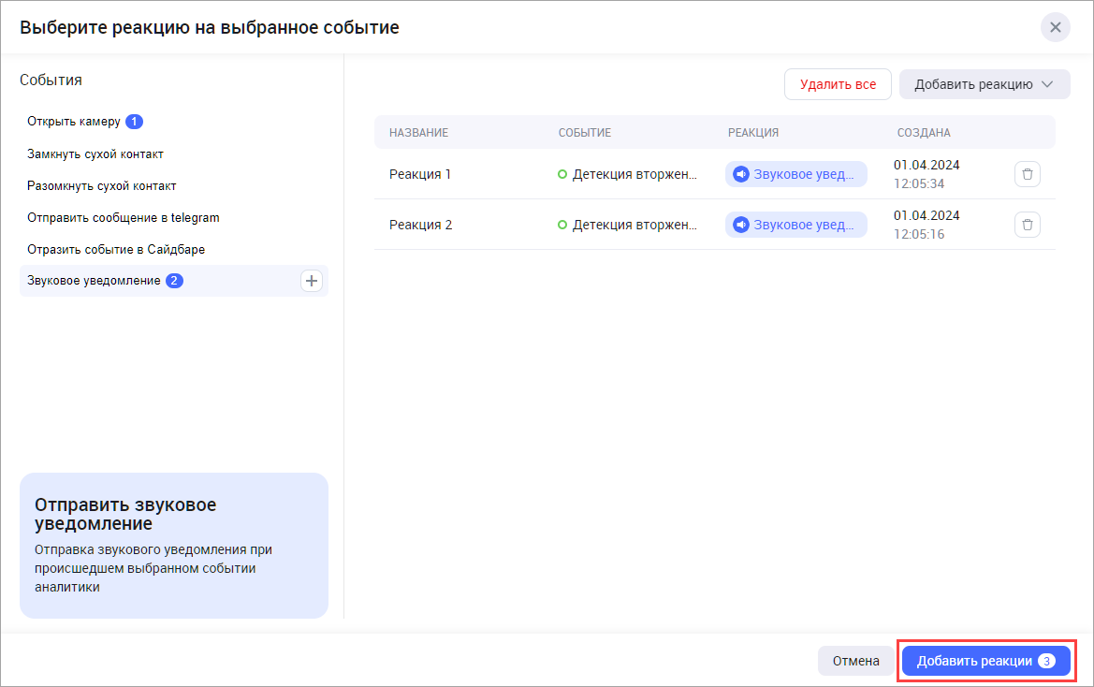Click green status circle in Реакция 2 row
The width and height of the screenshot is (1094, 687).
pos(562,225)
